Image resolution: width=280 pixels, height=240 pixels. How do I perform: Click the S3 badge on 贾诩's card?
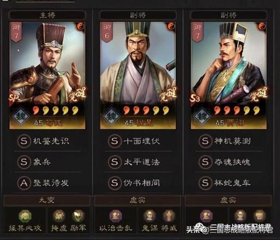click(x=195, y=99)
